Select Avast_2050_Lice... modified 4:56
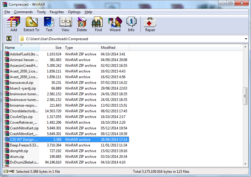This screenshot has width=251, height=177. click(66, 77)
